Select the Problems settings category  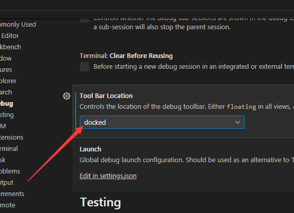(x=10, y=171)
